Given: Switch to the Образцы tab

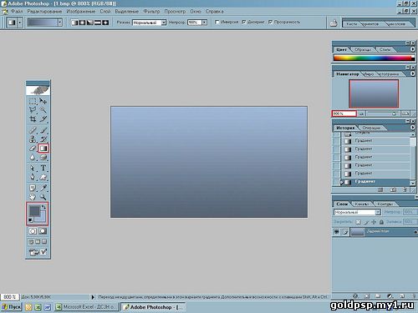Looking at the screenshot, I should [363, 49].
